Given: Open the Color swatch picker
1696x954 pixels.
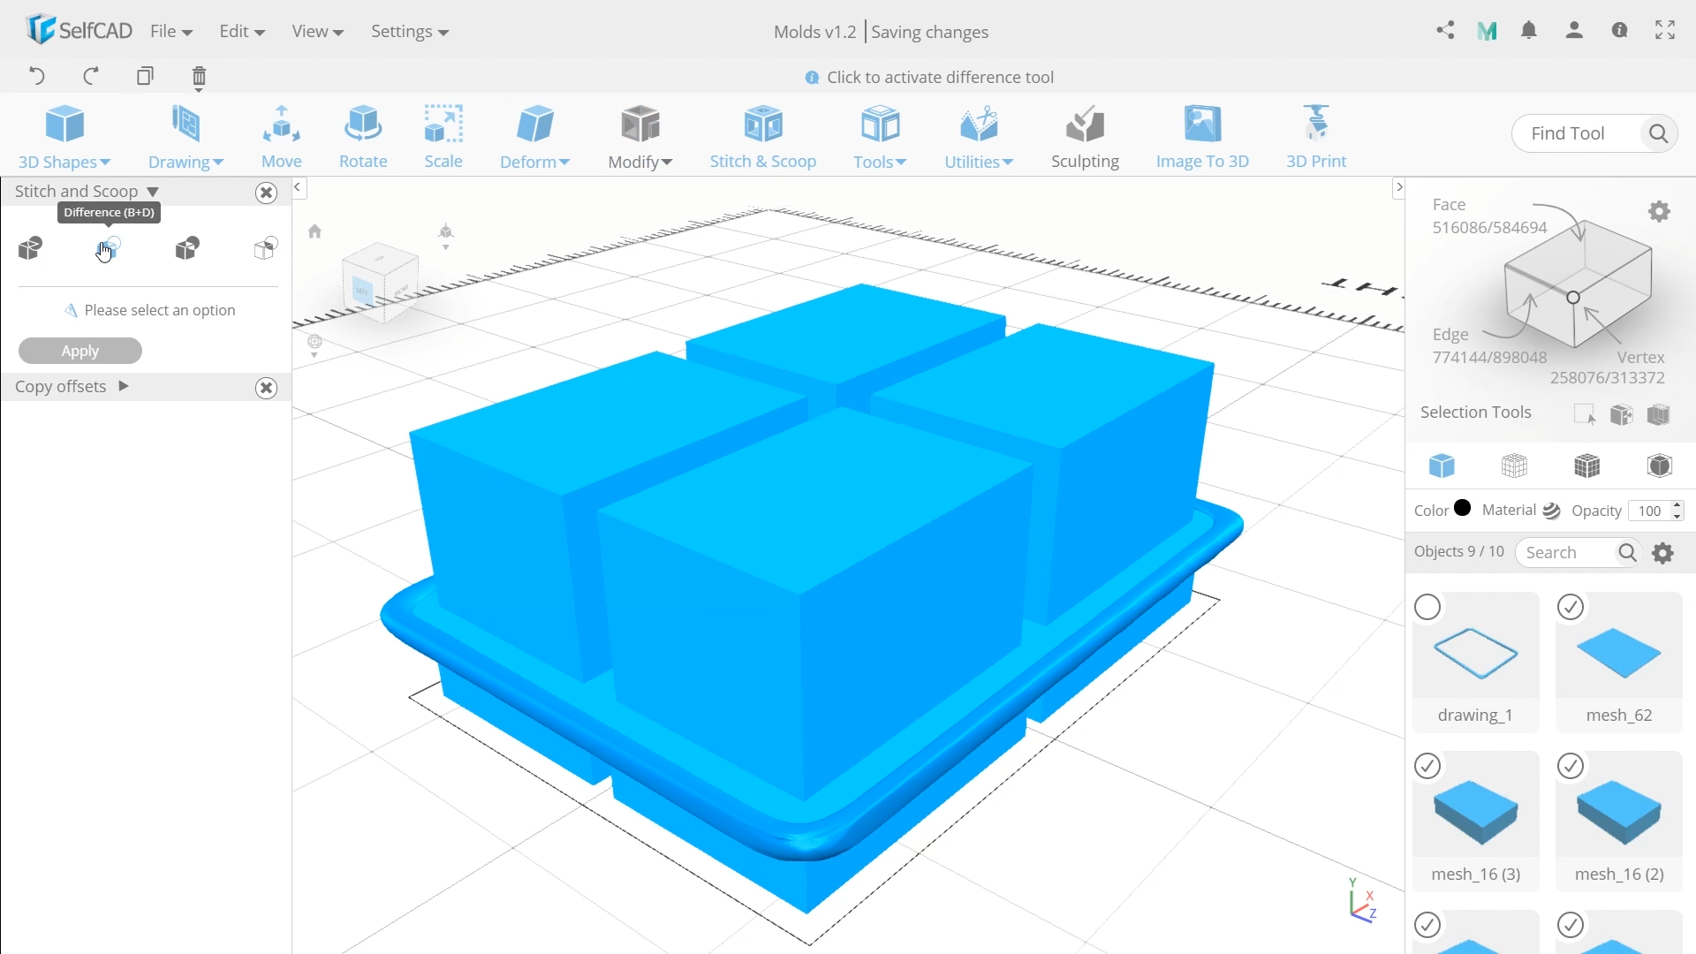Looking at the screenshot, I should (x=1462, y=509).
